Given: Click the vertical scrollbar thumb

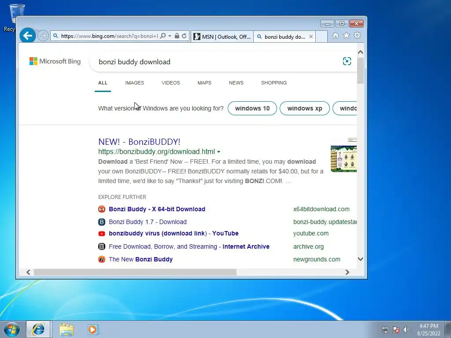Looking at the screenshot, I should coord(360,71).
